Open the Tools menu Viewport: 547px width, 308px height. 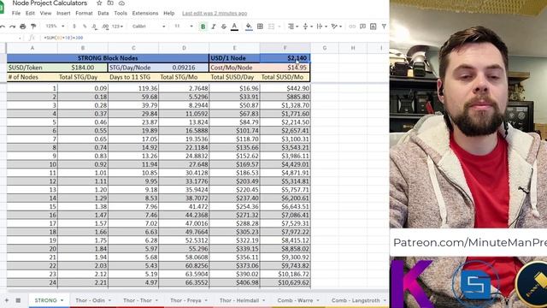(x=121, y=14)
